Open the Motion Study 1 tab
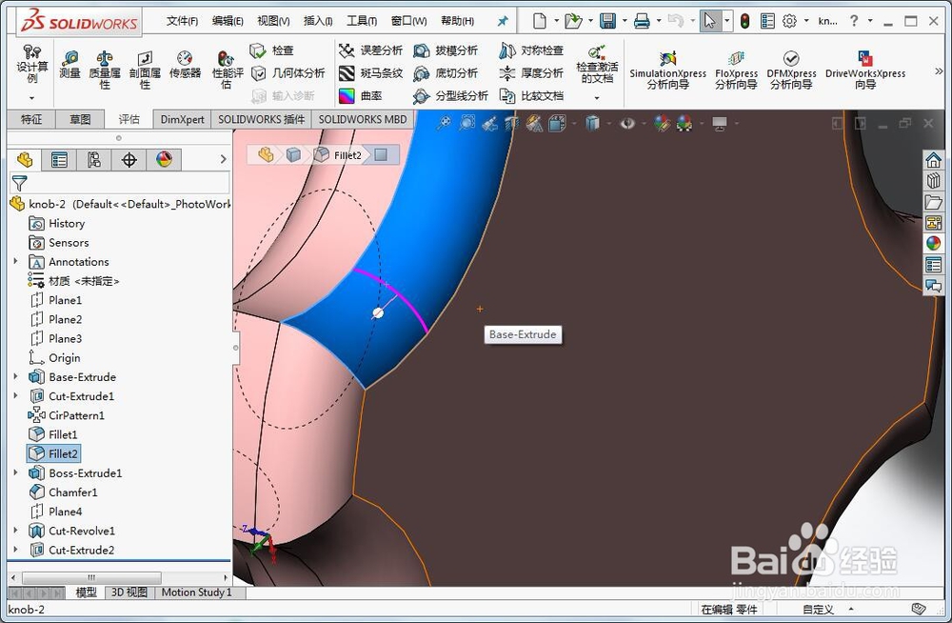 click(x=197, y=592)
